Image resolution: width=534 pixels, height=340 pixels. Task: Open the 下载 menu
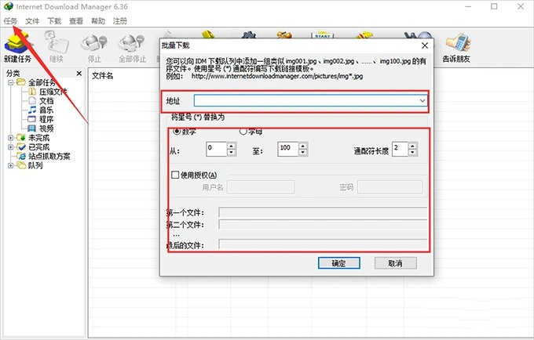(x=54, y=21)
